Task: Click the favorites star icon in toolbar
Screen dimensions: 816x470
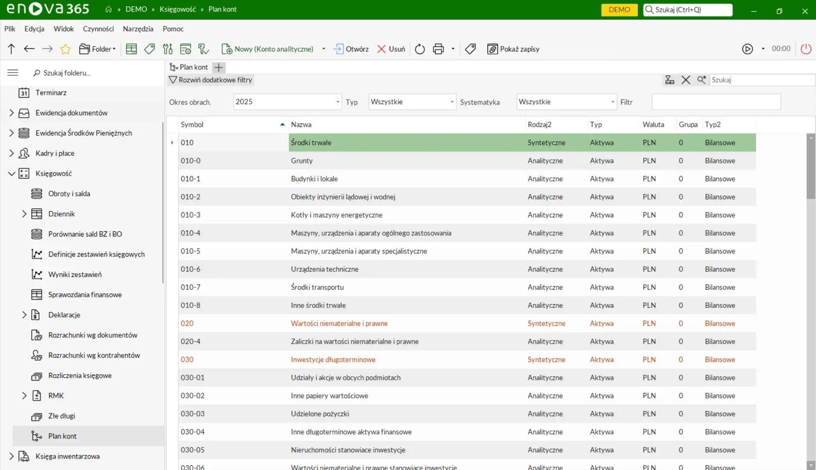Action: (x=65, y=49)
